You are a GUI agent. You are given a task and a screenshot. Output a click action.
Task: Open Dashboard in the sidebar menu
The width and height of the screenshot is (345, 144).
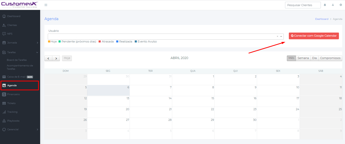click(14, 16)
